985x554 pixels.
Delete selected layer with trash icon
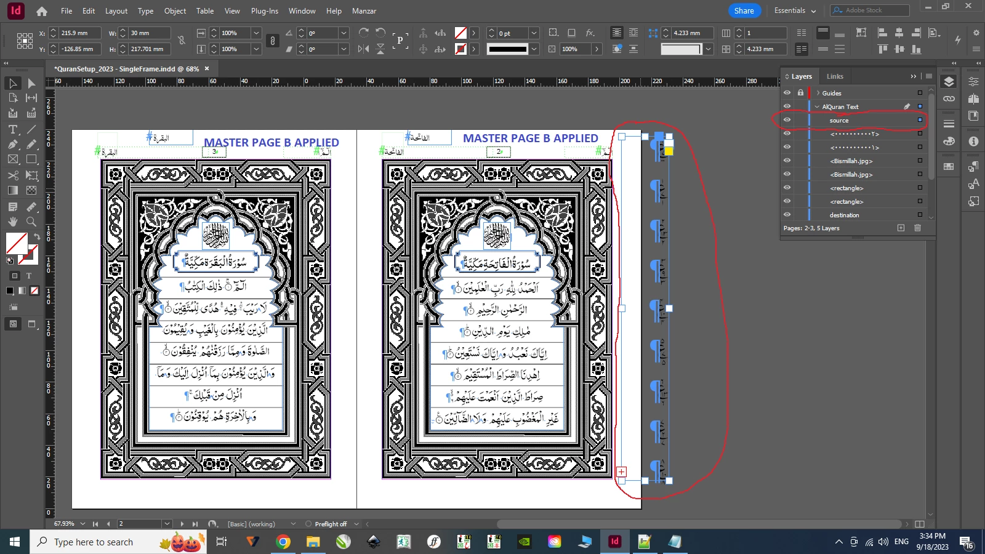(x=917, y=228)
